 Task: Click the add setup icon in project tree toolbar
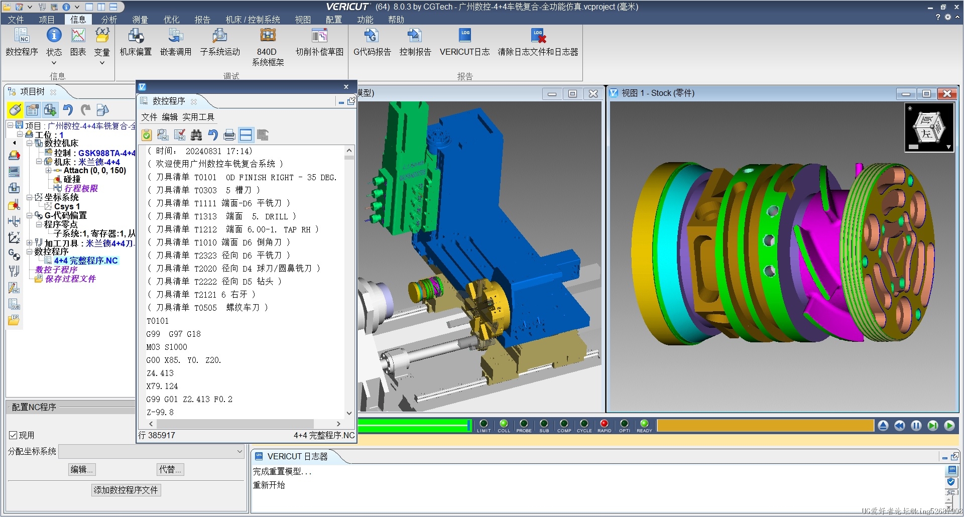[x=50, y=110]
